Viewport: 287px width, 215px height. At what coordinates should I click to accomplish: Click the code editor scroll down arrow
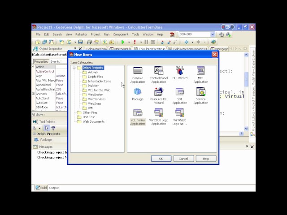[246, 129]
